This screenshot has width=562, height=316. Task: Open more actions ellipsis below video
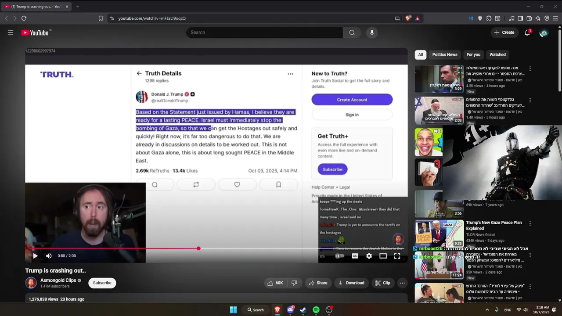pyautogui.click(x=402, y=283)
